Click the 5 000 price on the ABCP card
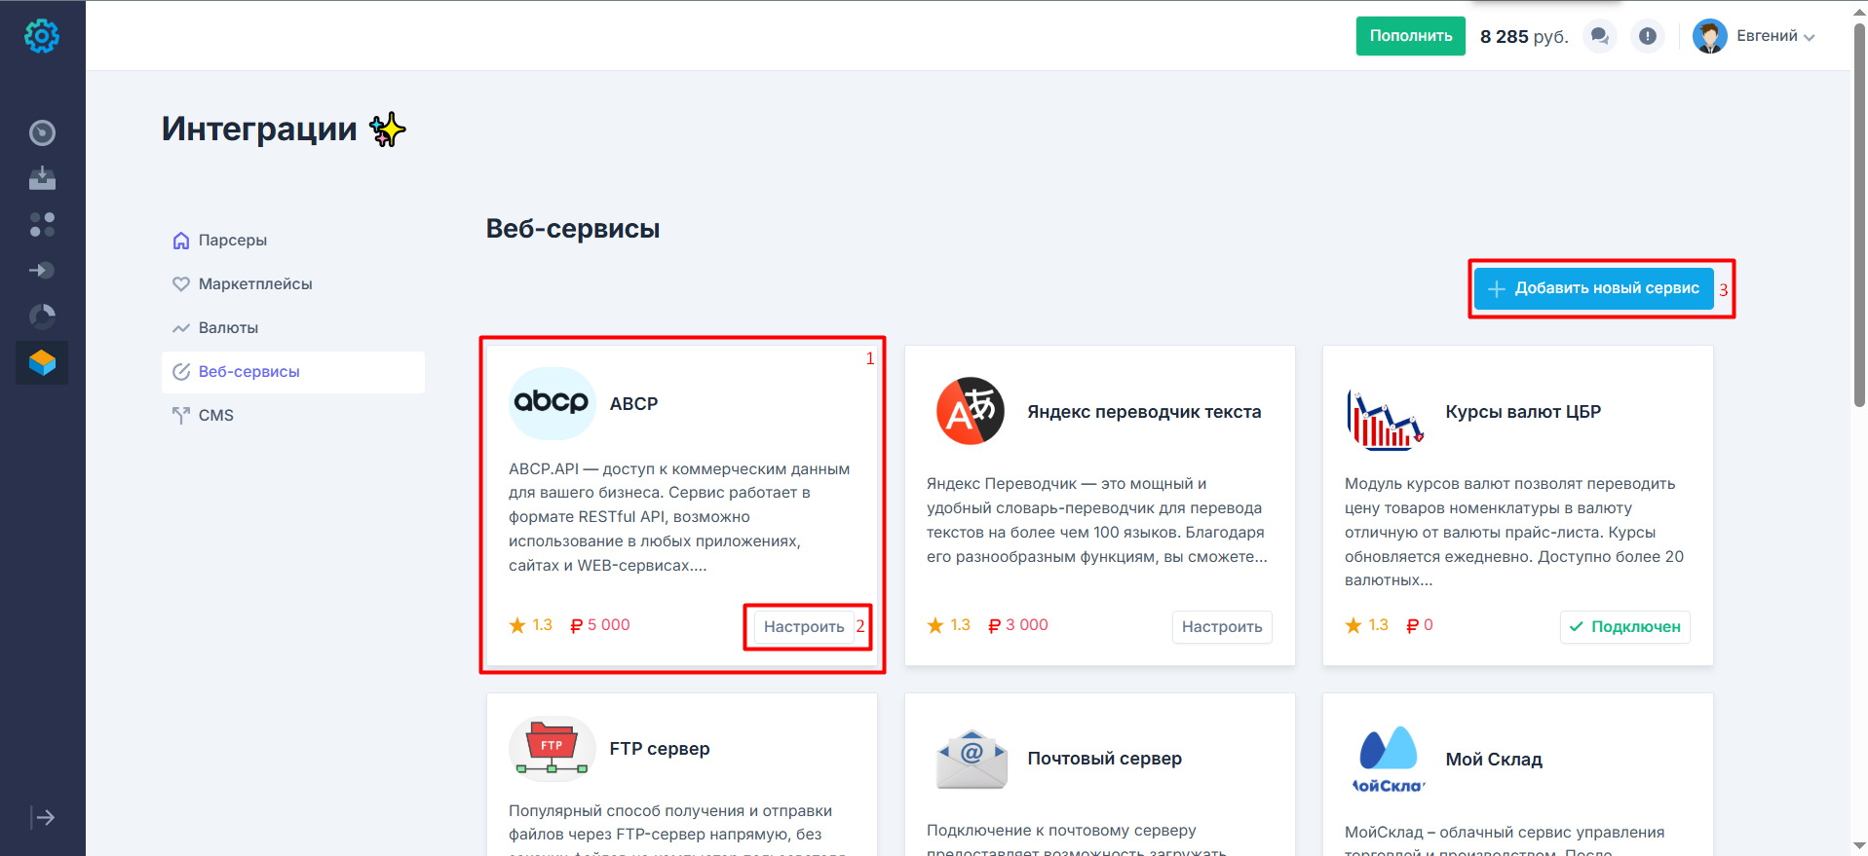Screen dimensions: 1868x856 click(x=600, y=625)
